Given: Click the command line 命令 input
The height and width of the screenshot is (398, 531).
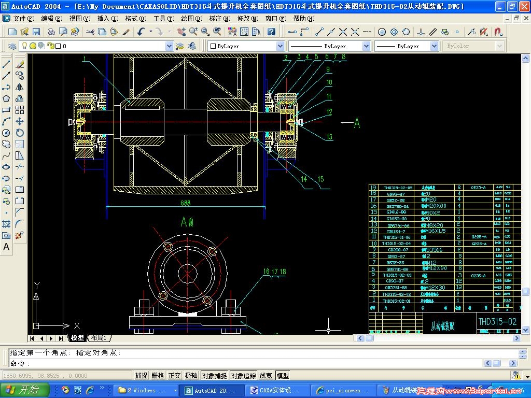Looking at the screenshot, I should coord(246,363).
